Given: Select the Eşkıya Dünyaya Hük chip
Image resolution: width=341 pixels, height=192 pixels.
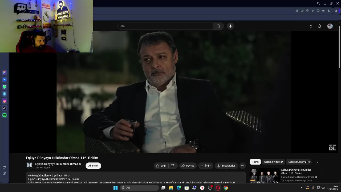Looking at the screenshot, I should pos(300,162).
